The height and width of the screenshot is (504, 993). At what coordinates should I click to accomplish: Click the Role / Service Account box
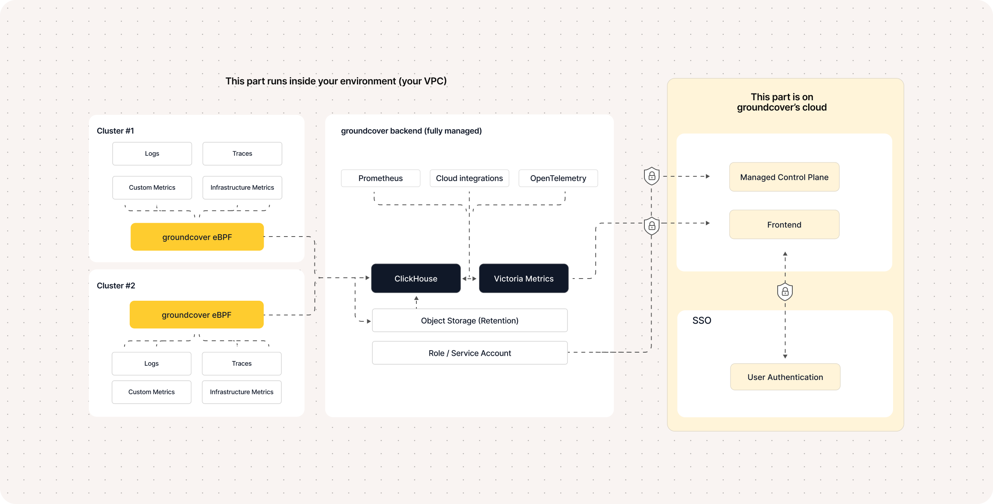[470, 353]
